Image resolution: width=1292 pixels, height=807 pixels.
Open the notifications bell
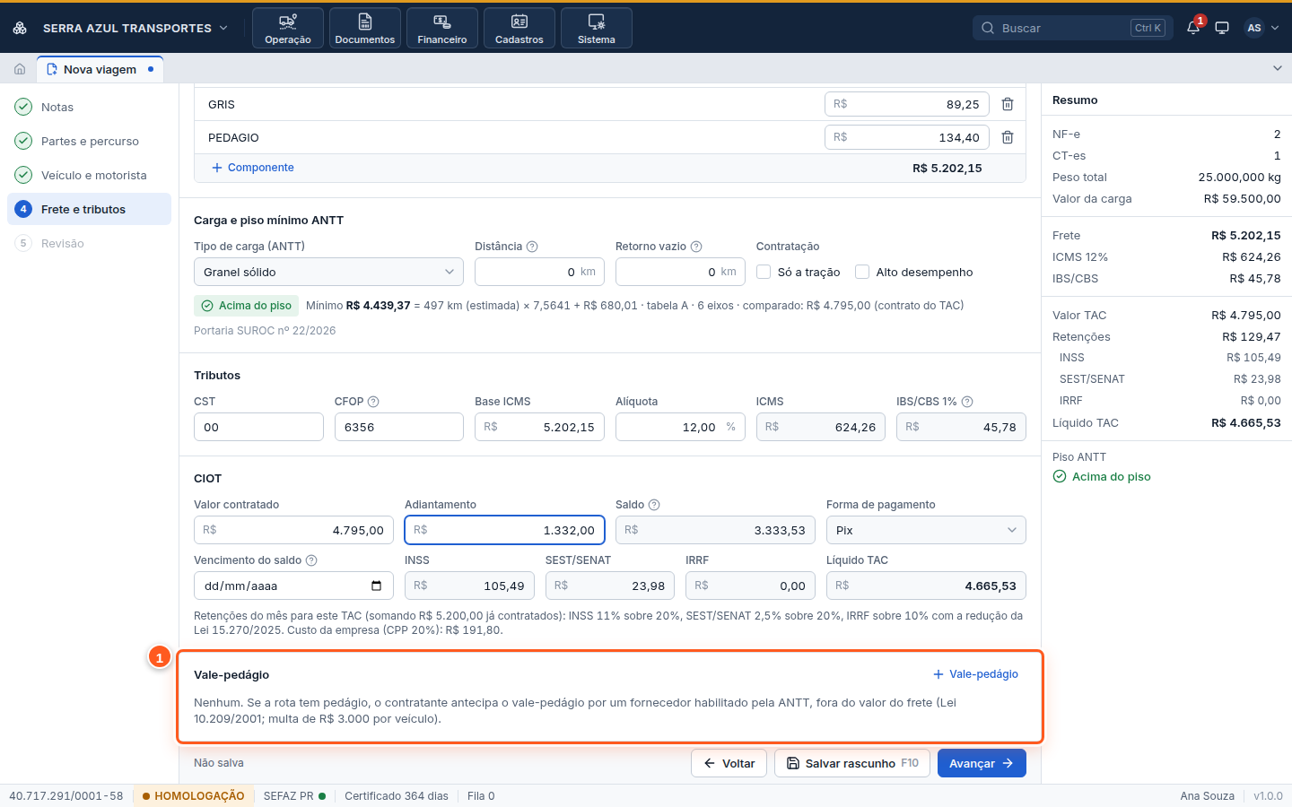1193,28
